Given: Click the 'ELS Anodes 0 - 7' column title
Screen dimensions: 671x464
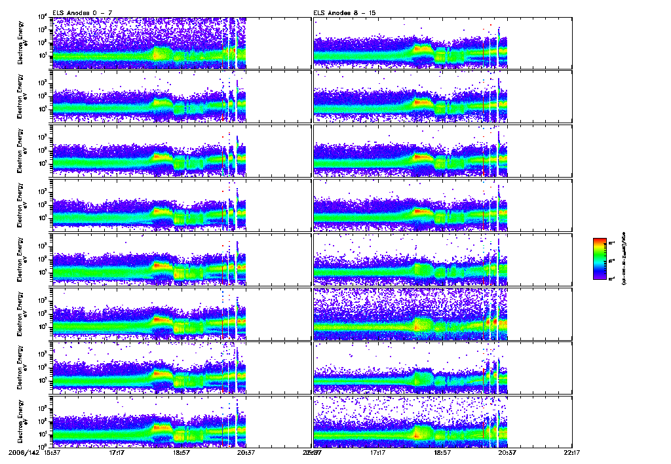Looking at the screenshot, I should tap(83, 13).
